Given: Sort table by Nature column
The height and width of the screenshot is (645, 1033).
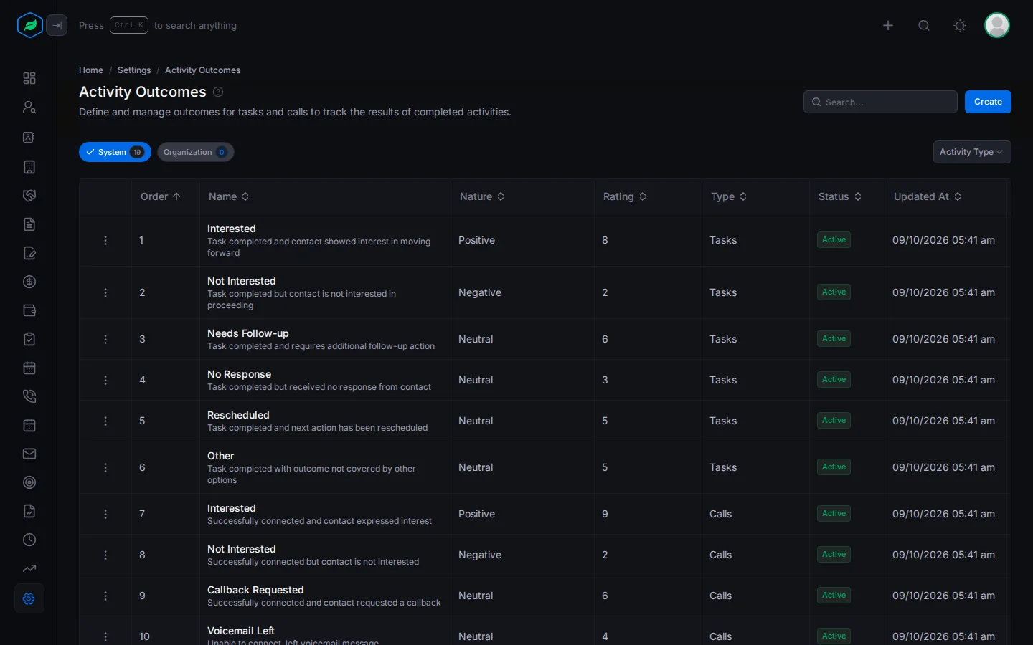Looking at the screenshot, I should click(x=482, y=196).
